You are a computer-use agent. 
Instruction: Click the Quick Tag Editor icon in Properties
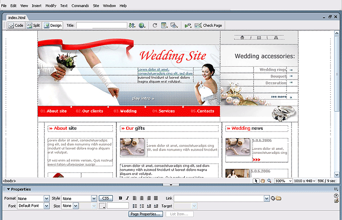pos(336,200)
